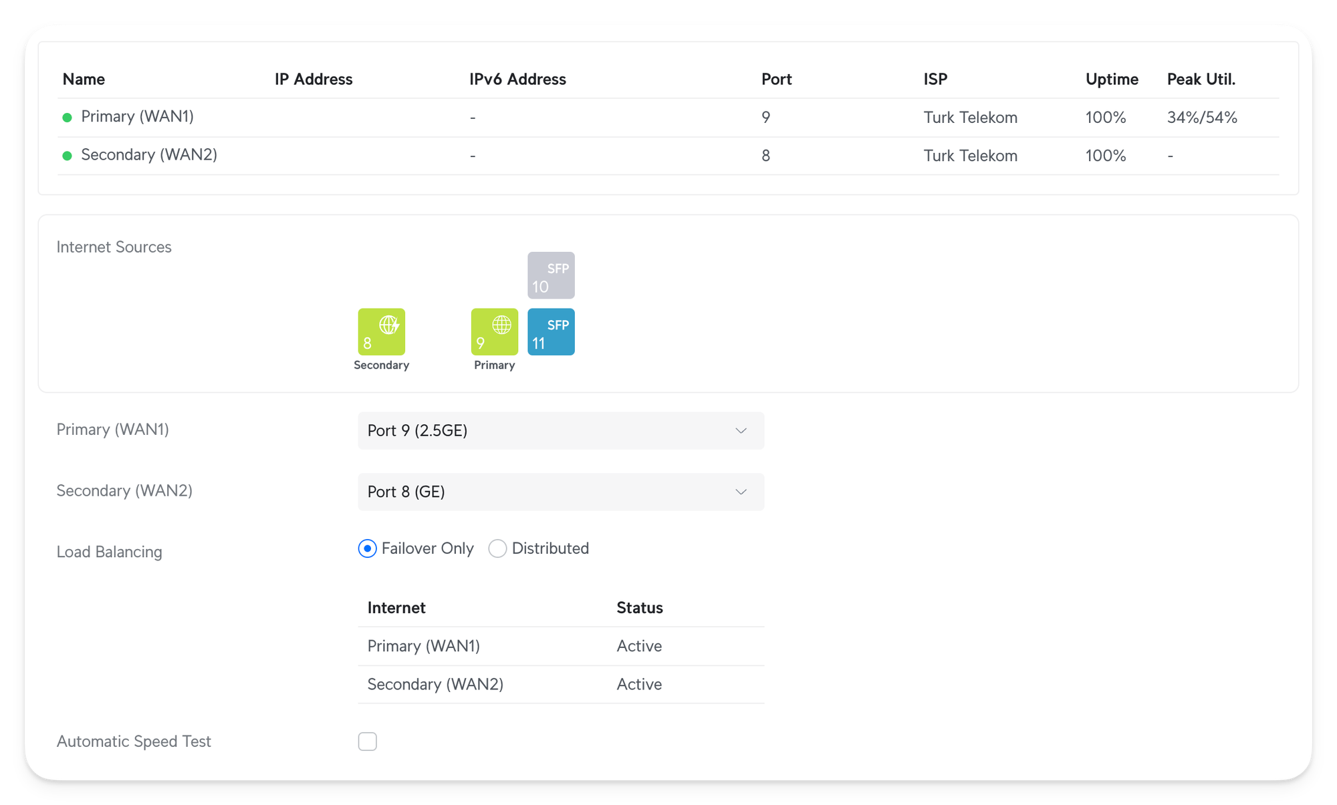Click Secondary (WAN2) green status dot
1337x805 pixels.
point(67,156)
